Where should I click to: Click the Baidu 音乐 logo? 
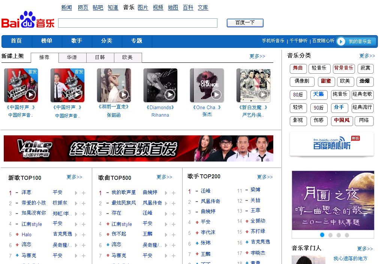[28, 20]
